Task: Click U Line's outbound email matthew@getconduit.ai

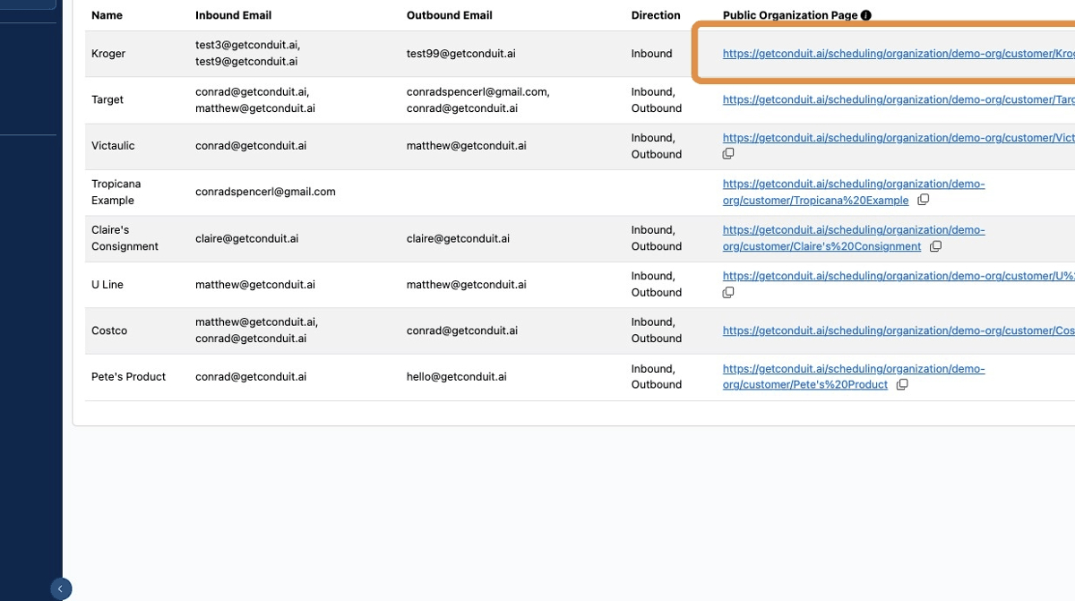Action: pyautogui.click(x=466, y=285)
